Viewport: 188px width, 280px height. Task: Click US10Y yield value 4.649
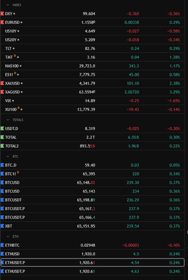tap(90, 31)
